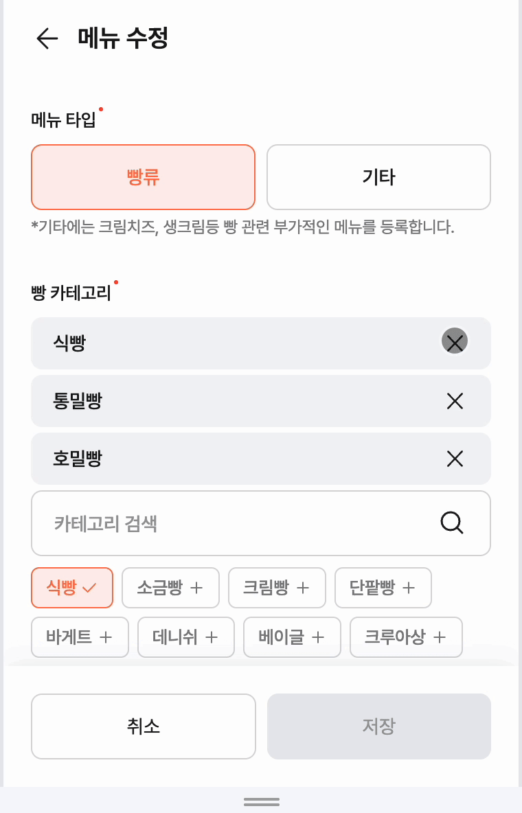Click the 카테고리 검색 input field
This screenshot has width=522, height=813.
(x=234, y=523)
